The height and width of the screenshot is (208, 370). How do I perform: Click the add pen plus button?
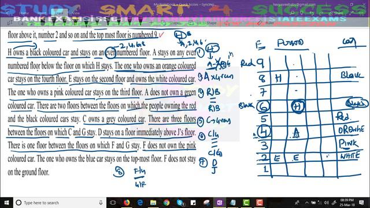151,23
